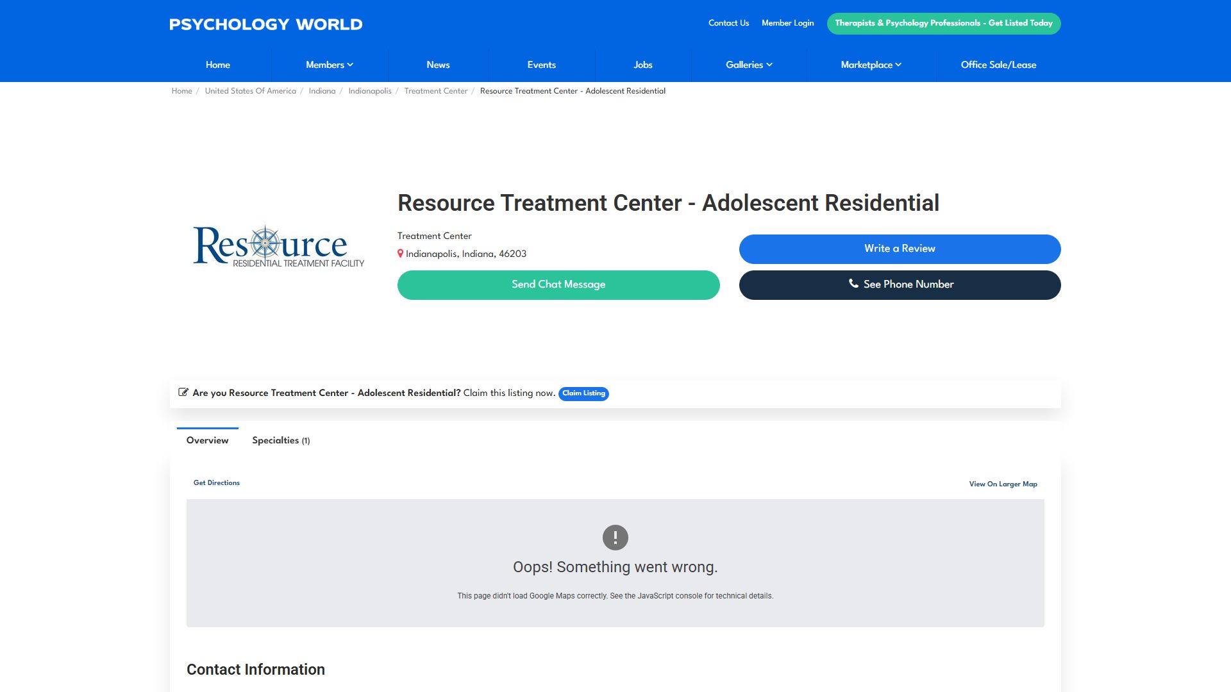The height and width of the screenshot is (692, 1231).
Task: Click Treatment Center category label under title
Action: [x=434, y=236]
